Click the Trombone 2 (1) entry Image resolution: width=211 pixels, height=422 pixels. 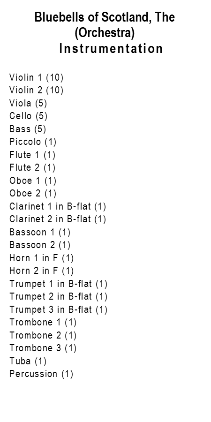coord(43,335)
